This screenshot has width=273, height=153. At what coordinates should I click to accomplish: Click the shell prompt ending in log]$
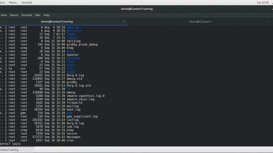pyautogui.click(x=10, y=144)
